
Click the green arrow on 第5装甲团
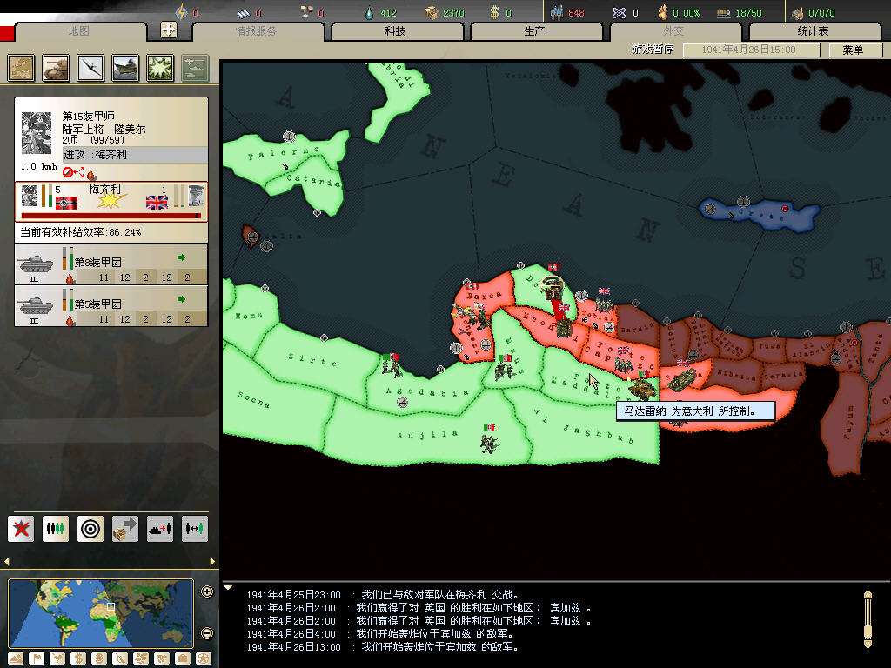(x=181, y=299)
